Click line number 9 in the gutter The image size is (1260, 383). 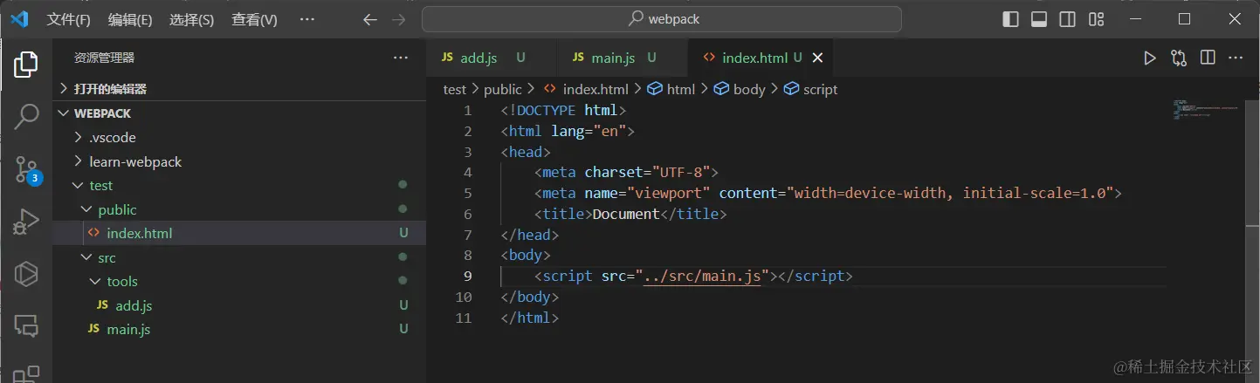pos(468,277)
